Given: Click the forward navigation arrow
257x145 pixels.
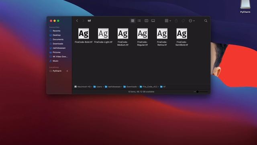Looking at the screenshot, I should point(83,21).
